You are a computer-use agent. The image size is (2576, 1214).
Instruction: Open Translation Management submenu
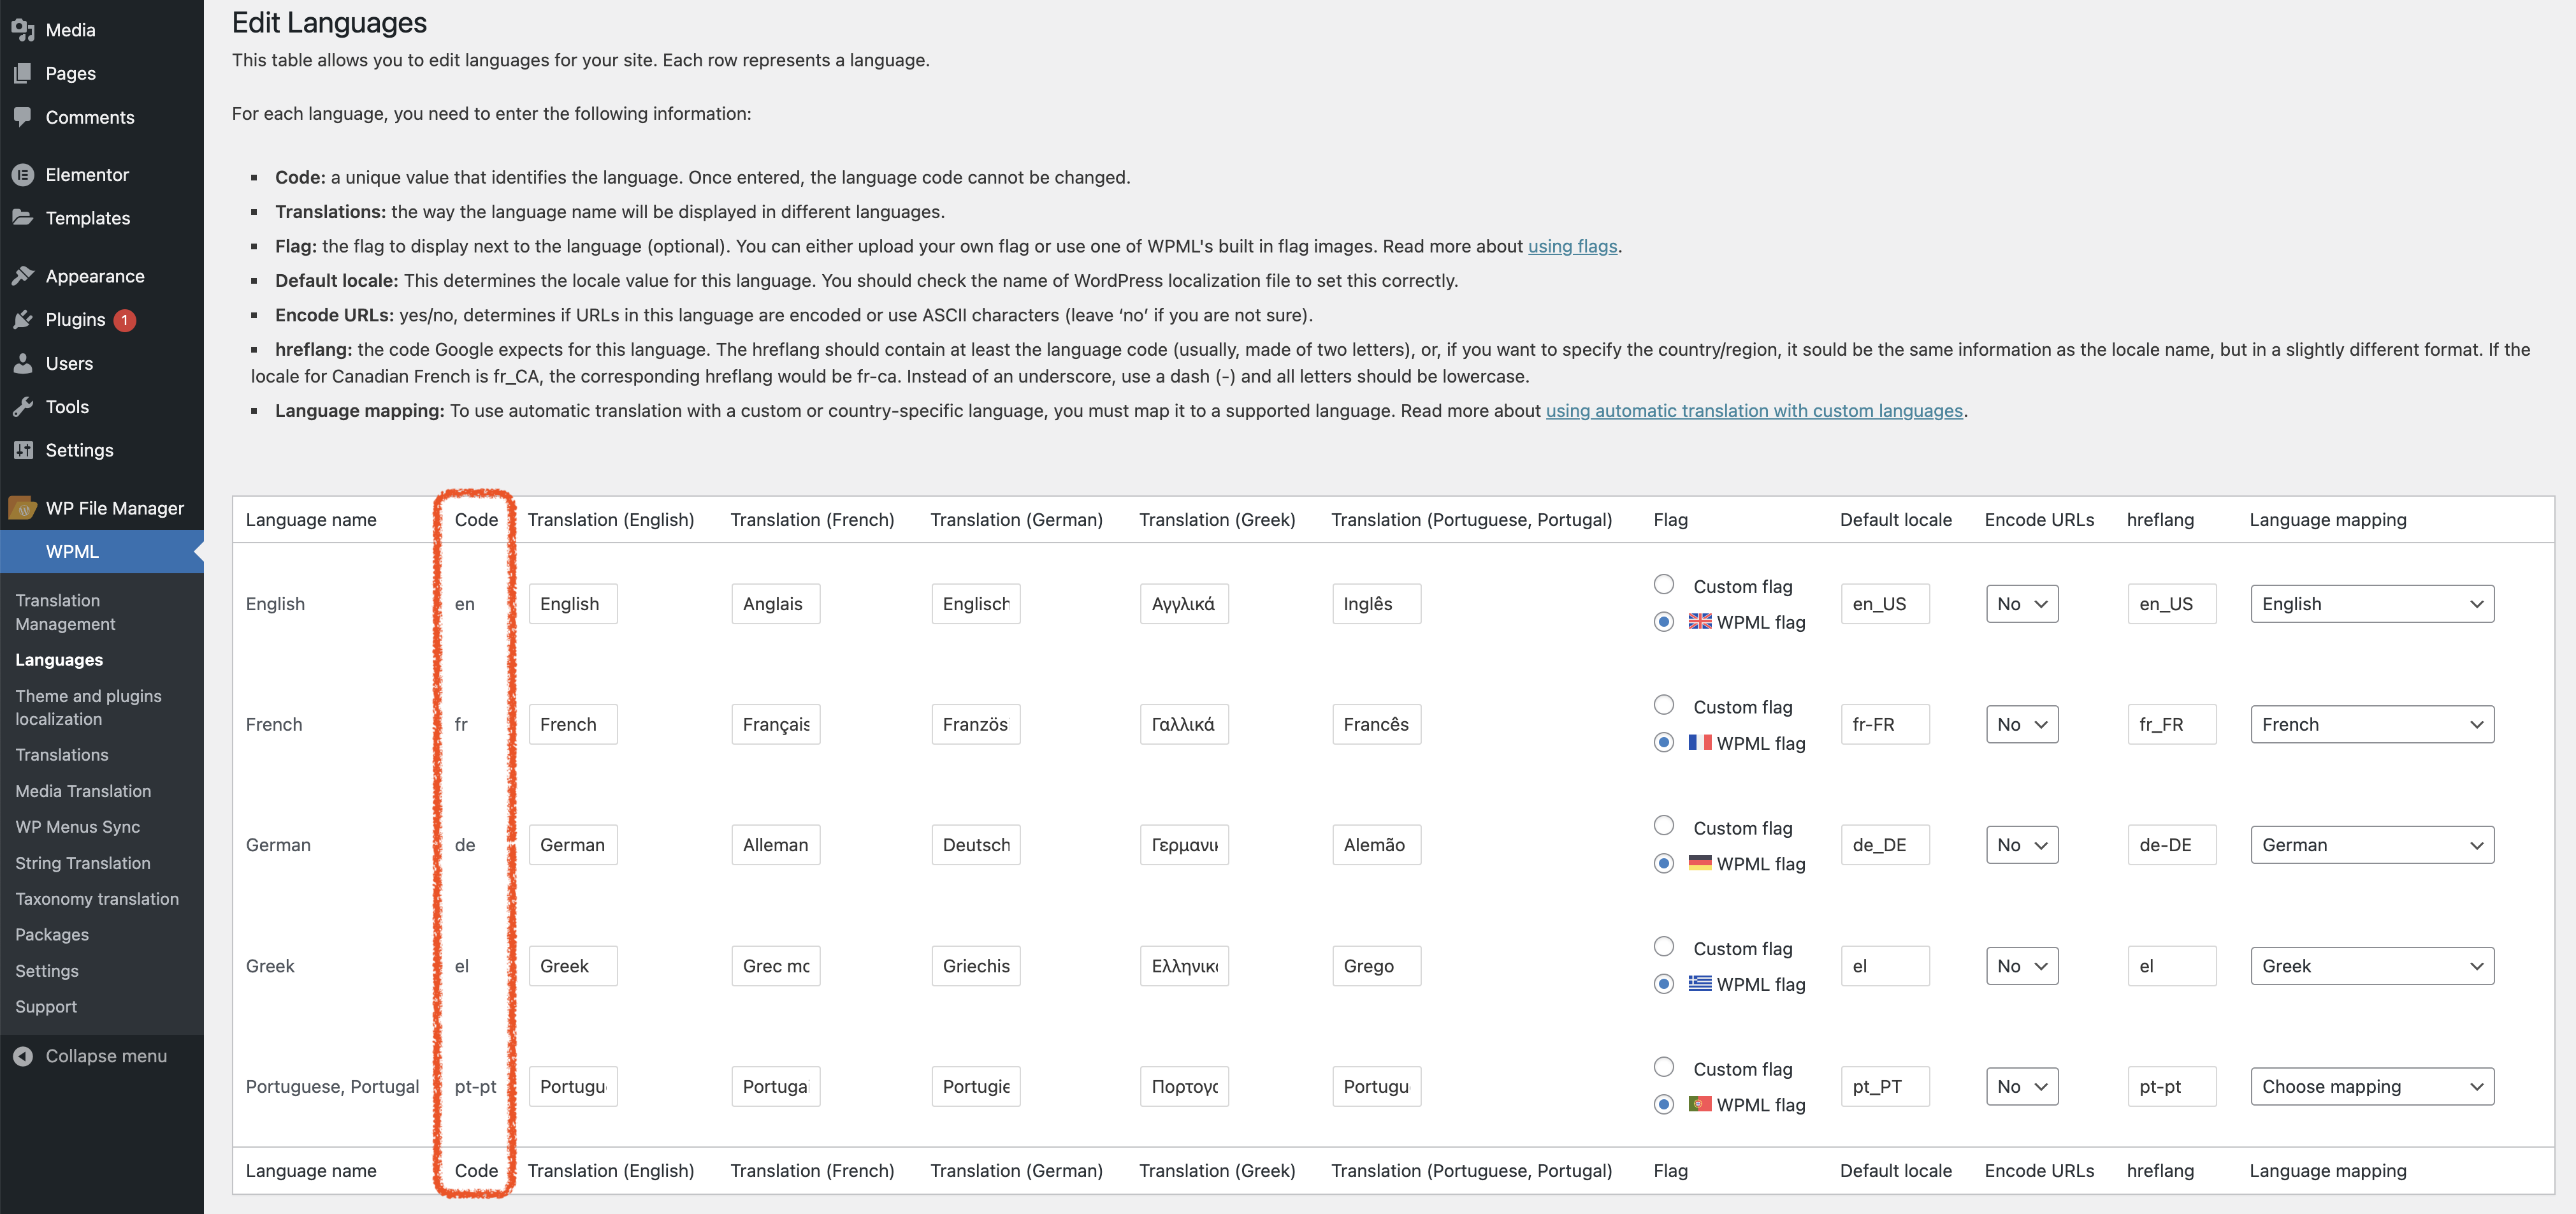click(x=65, y=611)
